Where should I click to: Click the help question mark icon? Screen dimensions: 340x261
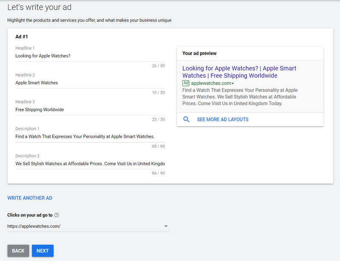pos(57,215)
